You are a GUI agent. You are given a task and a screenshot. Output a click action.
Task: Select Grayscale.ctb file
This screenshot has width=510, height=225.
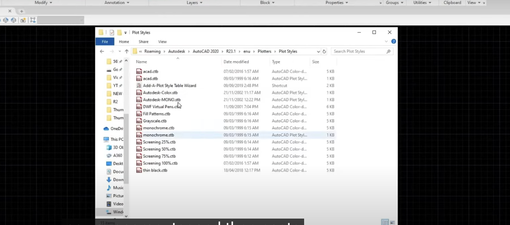click(x=155, y=121)
